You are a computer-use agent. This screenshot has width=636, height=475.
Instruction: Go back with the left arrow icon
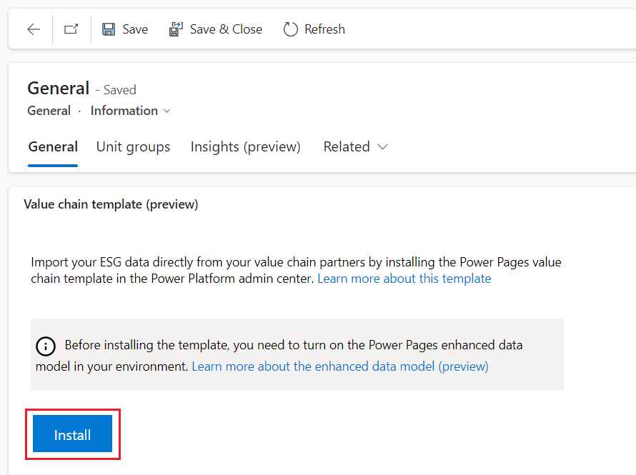[x=34, y=29]
